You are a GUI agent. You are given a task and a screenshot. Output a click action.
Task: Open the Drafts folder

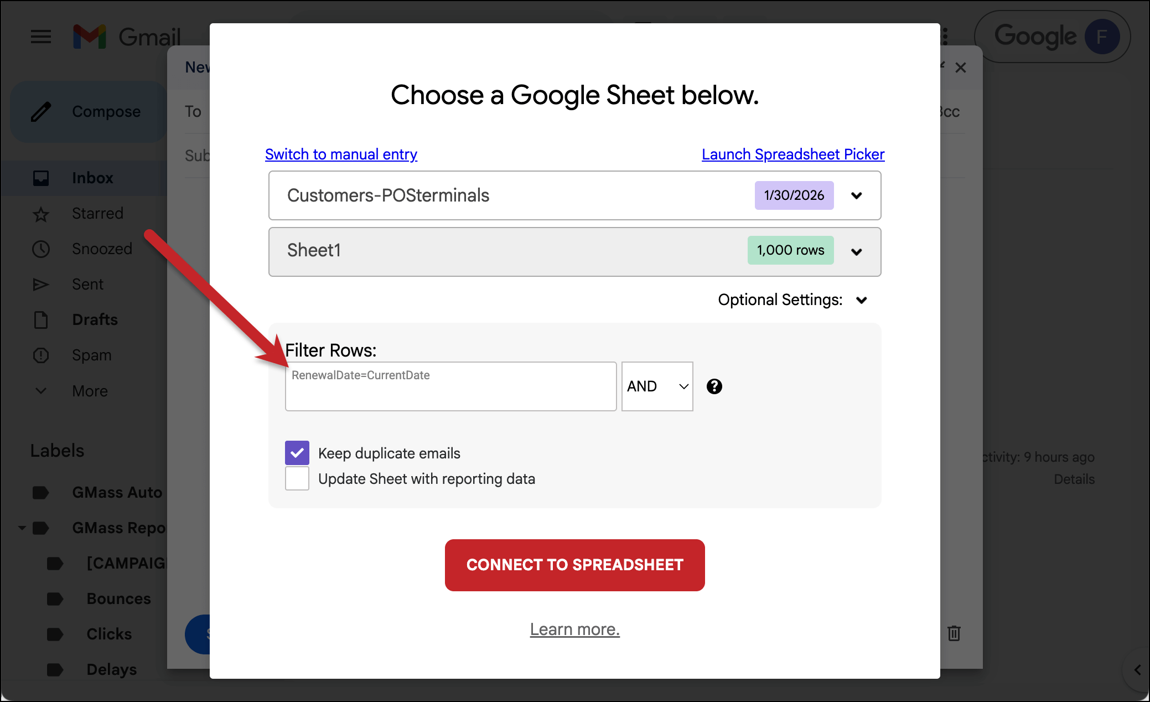pyautogui.click(x=95, y=320)
